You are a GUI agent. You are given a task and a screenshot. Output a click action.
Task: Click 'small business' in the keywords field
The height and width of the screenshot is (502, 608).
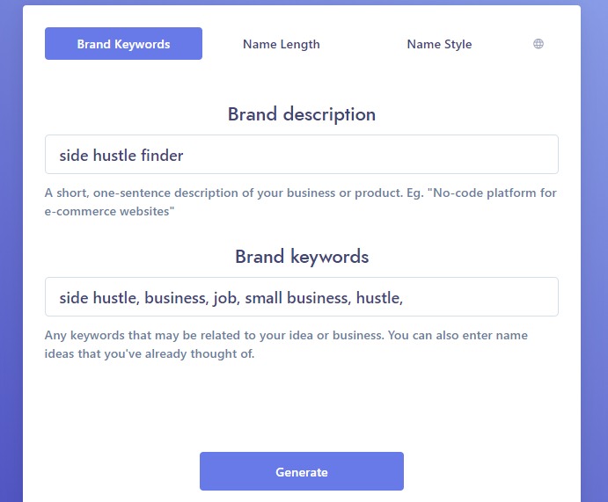pyautogui.click(x=297, y=298)
